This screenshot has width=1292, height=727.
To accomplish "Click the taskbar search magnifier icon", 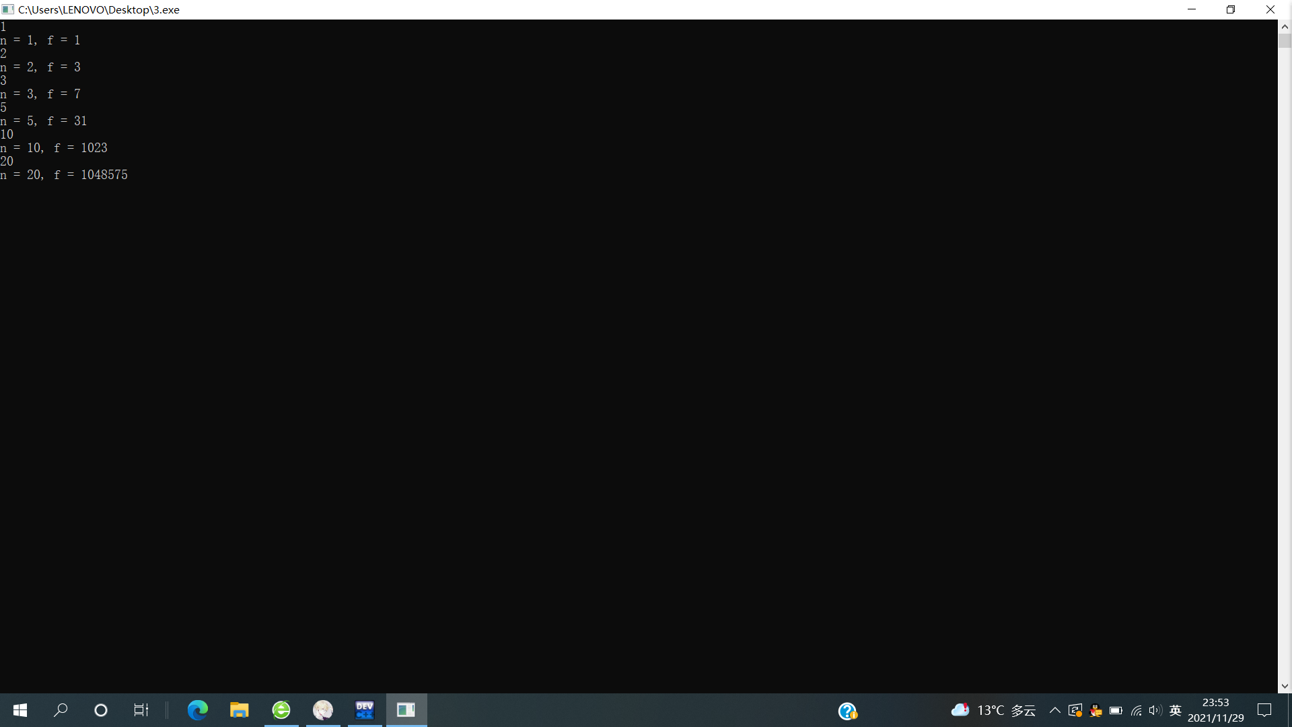I will tap(61, 710).
